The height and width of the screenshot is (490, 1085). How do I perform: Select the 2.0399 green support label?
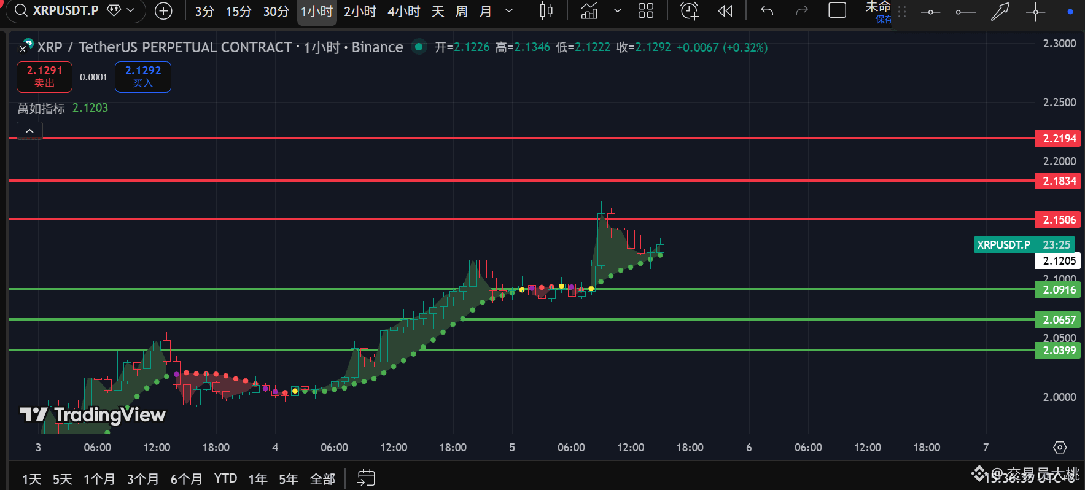click(1058, 351)
